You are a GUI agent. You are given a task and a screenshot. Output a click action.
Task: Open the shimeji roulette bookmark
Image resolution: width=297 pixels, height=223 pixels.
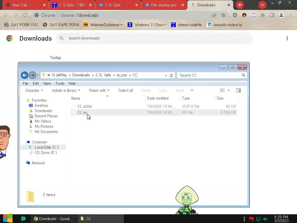186,25
